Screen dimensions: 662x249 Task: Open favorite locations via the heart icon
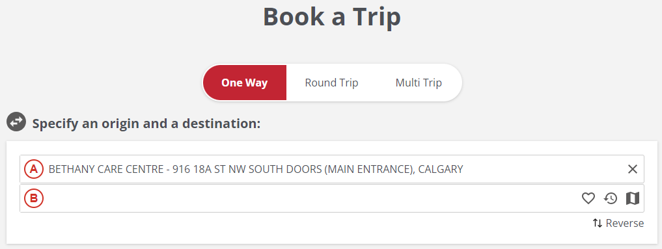pos(588,198)
